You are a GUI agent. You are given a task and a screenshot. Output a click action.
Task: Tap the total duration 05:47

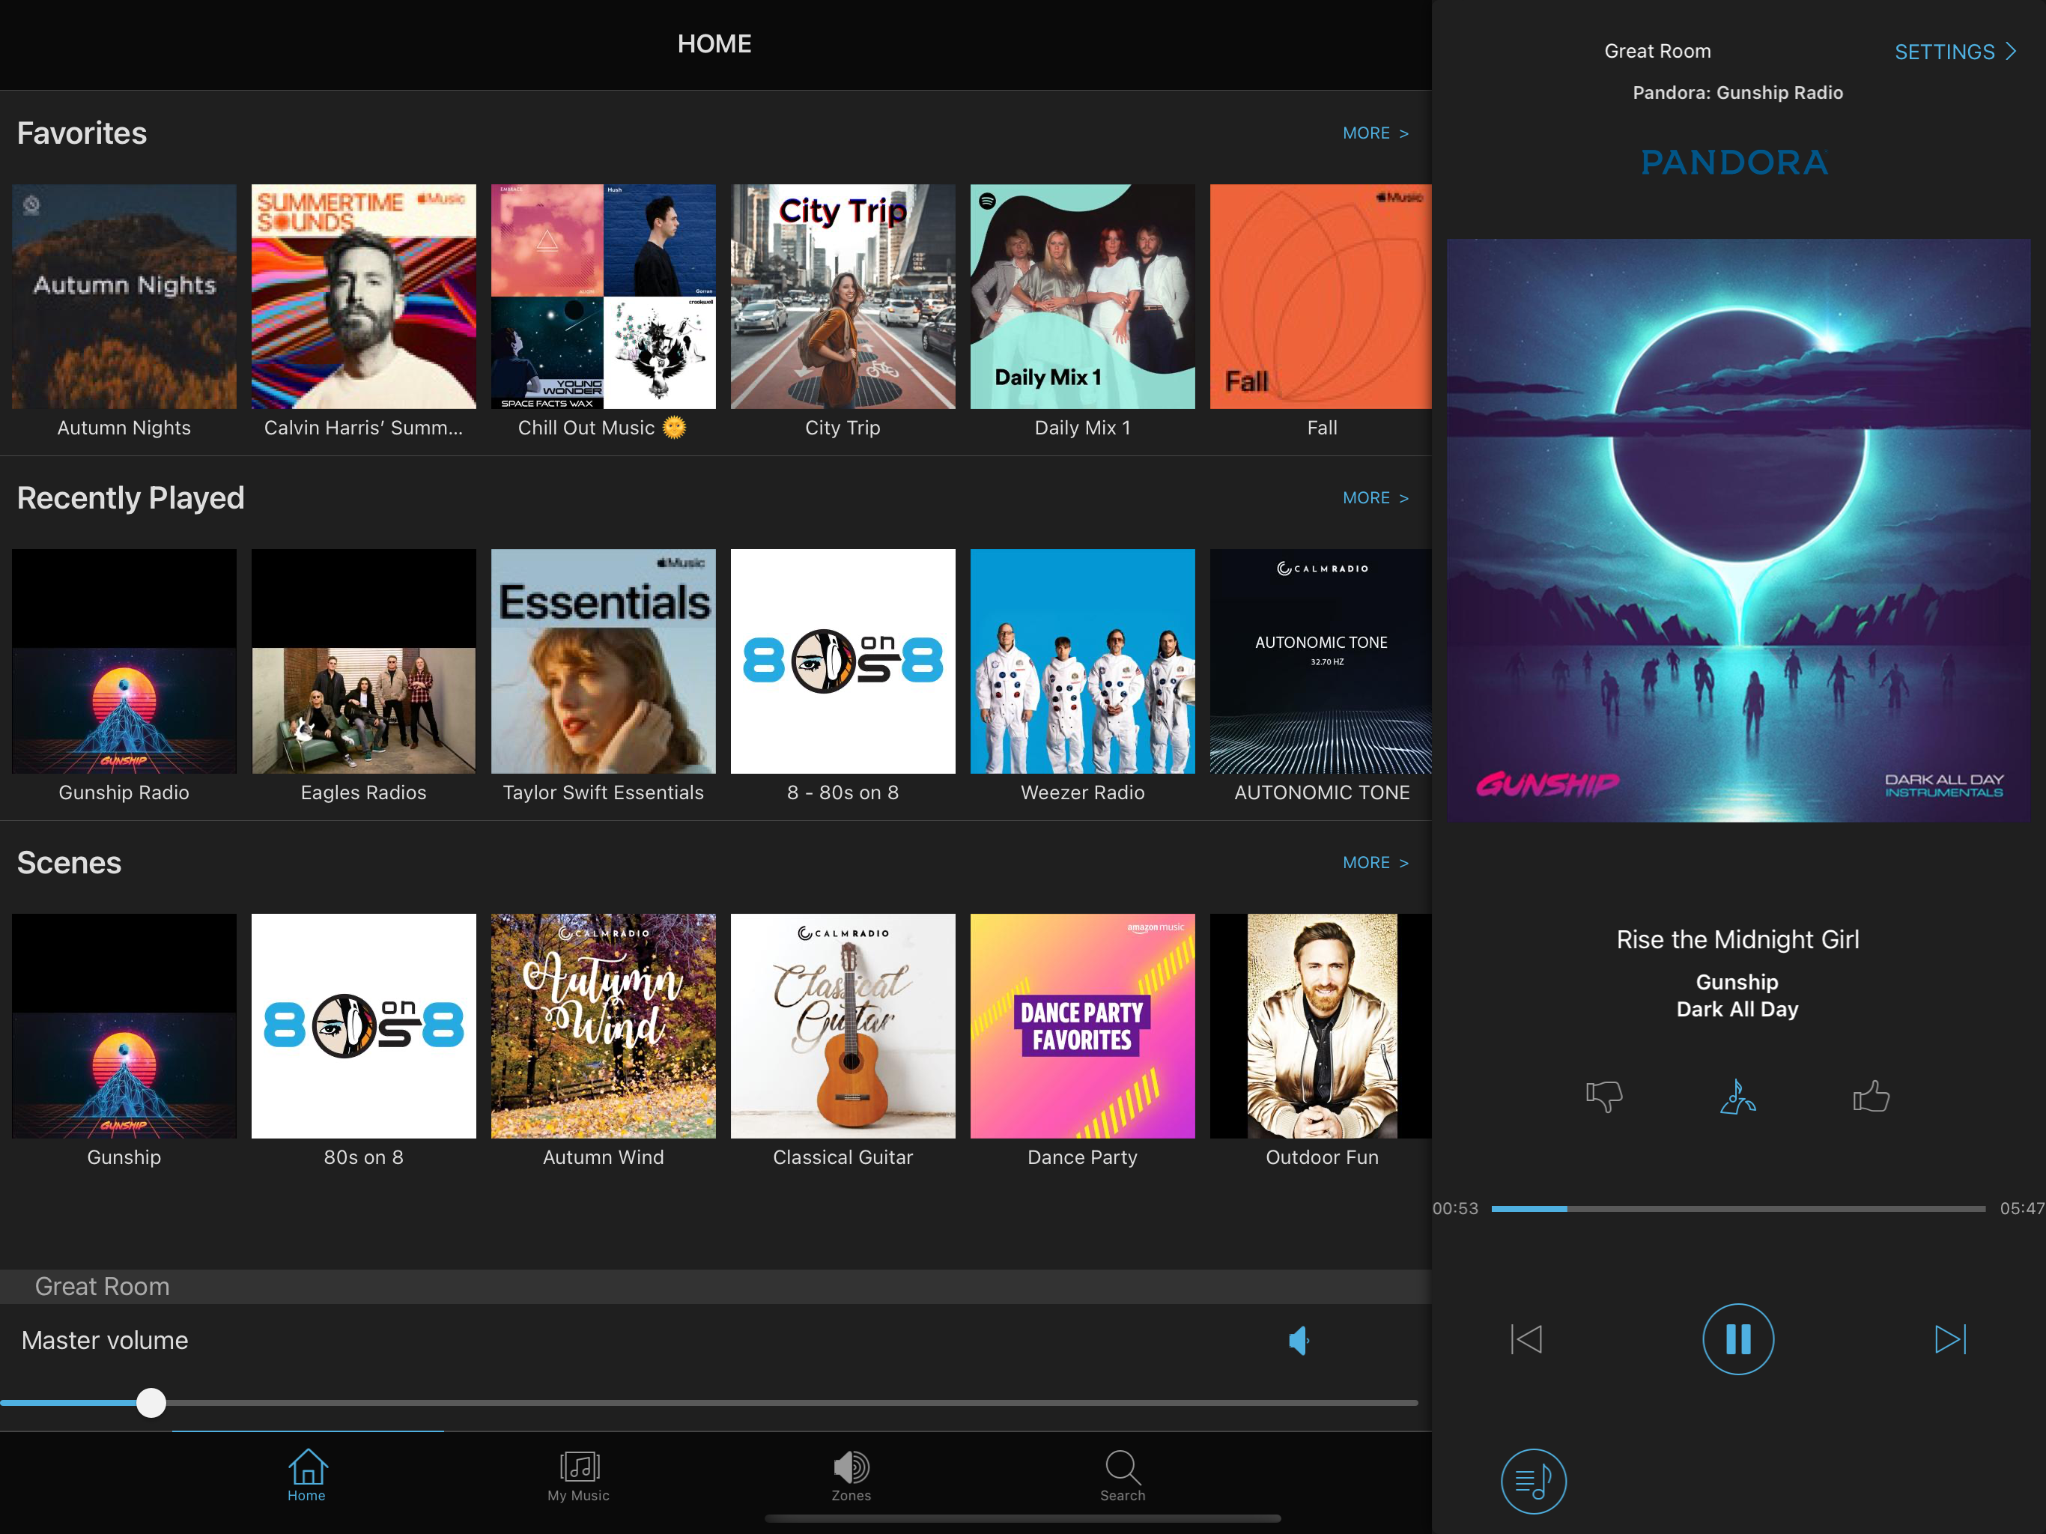(2022, 1208)
